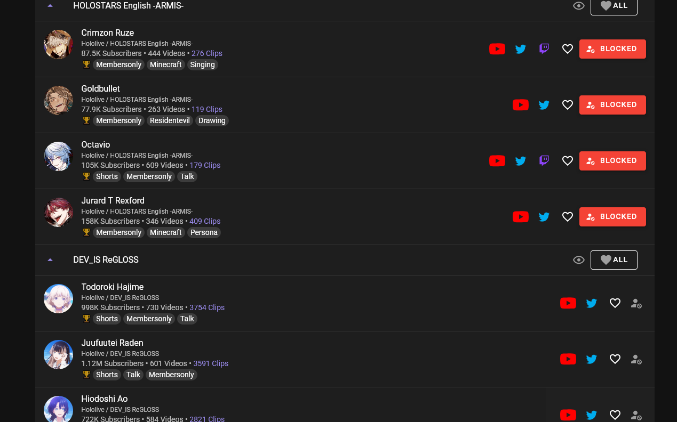Image resolution: width=677 pixels, height=422 pixels.
Task: Open Crimzon Ruze's 276 Clips link
Action: [207, 53]
